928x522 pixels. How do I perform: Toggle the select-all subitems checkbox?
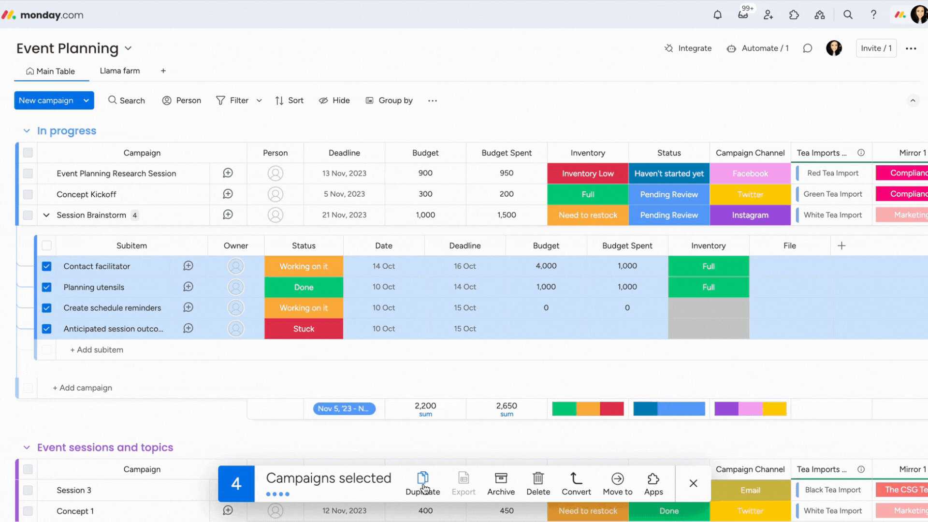pos(46,246)
